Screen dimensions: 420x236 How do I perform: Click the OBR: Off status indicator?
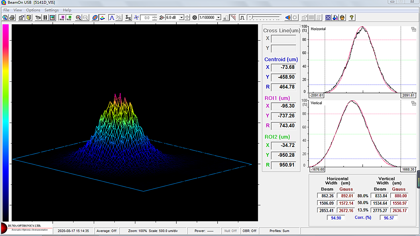tap(249, 231)
